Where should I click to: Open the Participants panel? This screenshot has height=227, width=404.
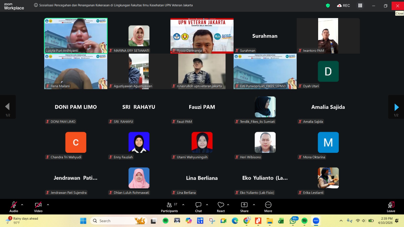pos(169,207)
